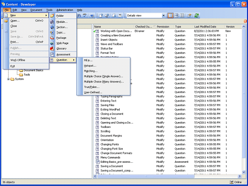Viewport: 248px width, 186px height.
Task: Switch to the horizontal split layout icon
Action: click(176, 15)
